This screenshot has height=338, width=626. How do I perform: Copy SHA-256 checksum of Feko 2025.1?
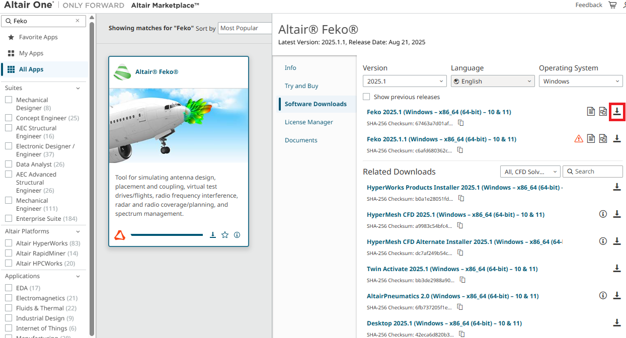[x=460, y=123]
